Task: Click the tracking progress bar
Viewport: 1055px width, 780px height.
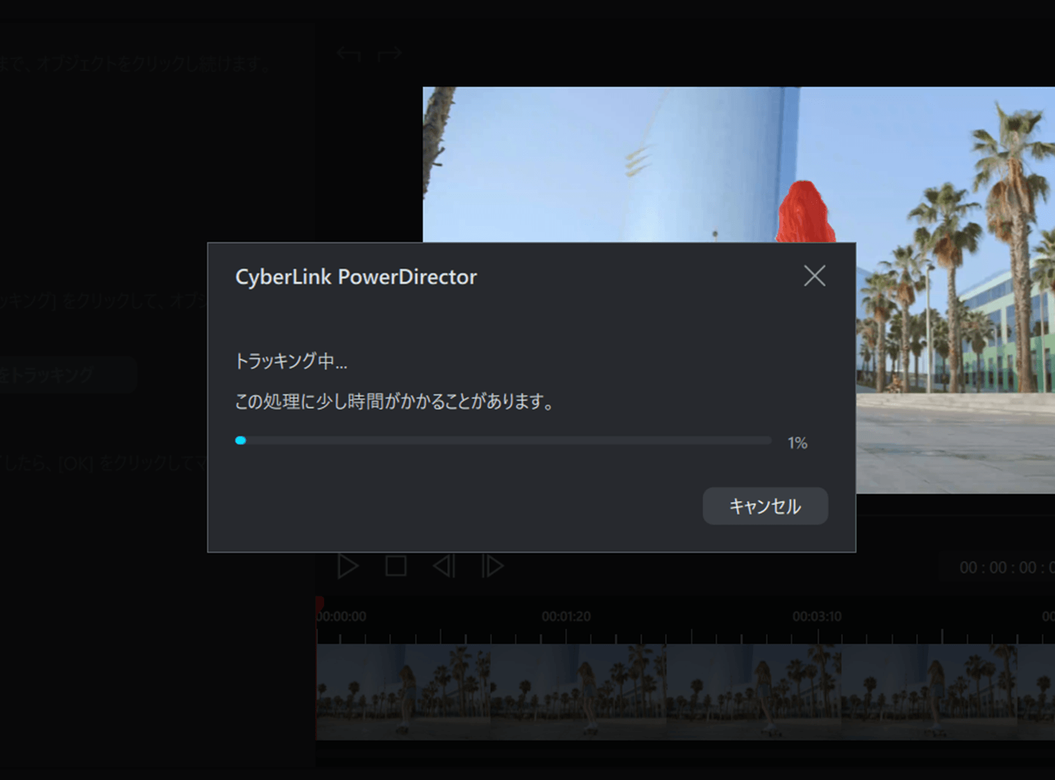Action: point(503,441)
